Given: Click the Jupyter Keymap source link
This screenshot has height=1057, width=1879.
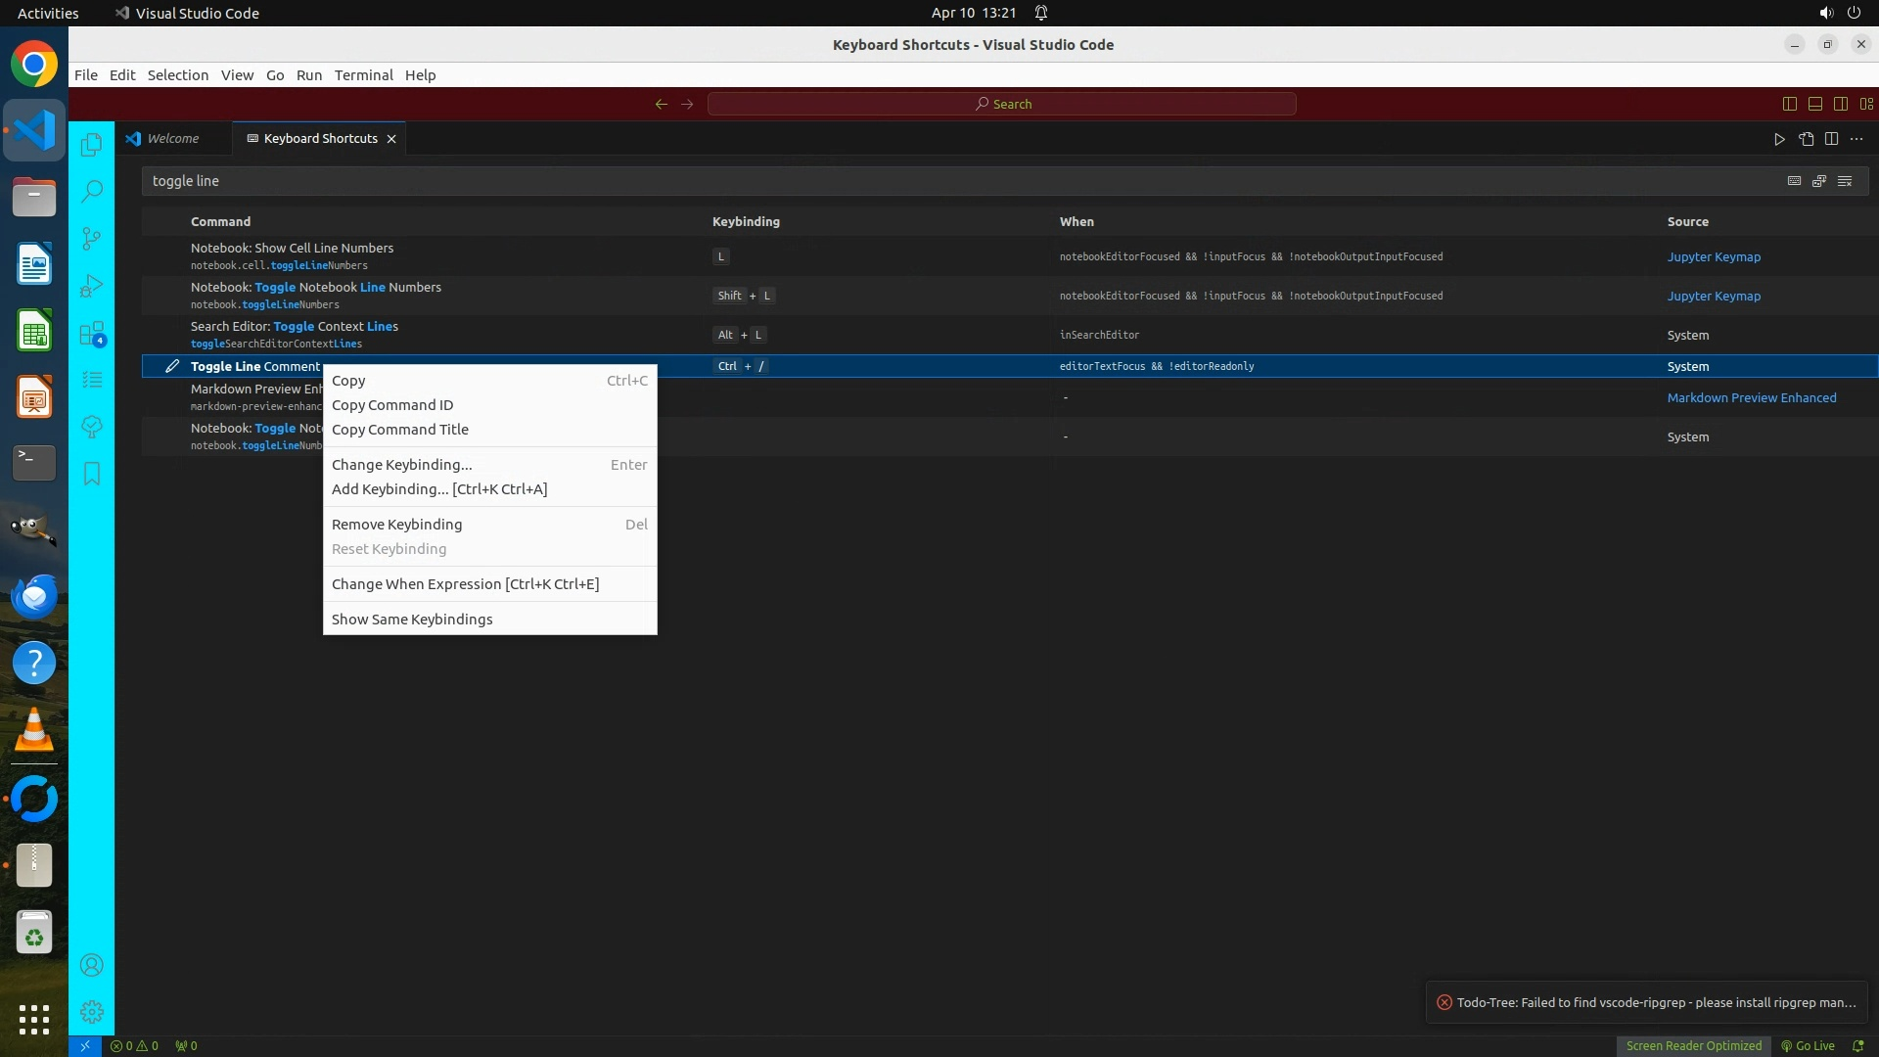Looking at the screenshot, I should (x=1714, y=256).
